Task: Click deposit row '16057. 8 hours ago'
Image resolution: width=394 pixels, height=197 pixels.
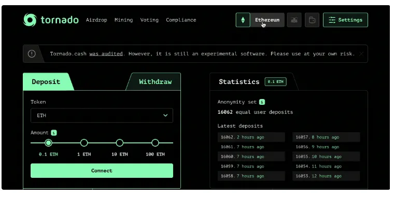Action: click(326, 137)
